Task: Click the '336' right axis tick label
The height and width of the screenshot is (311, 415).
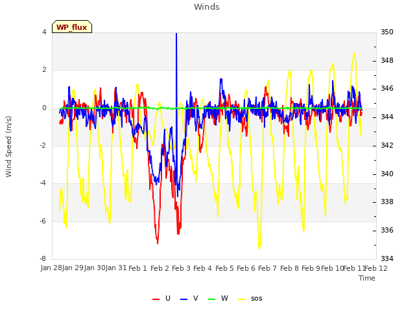Action: click(x=387, y=231)
